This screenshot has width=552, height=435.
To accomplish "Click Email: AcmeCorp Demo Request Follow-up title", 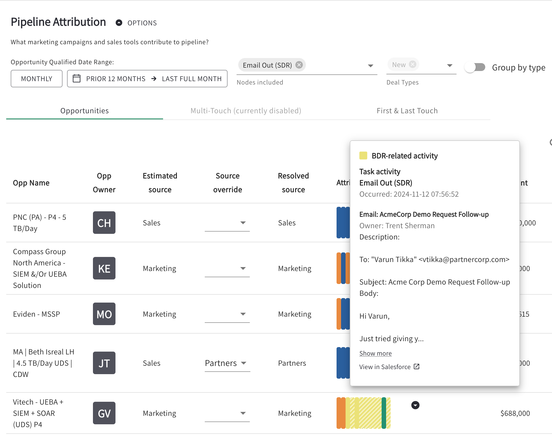I will tap(424, 214).
